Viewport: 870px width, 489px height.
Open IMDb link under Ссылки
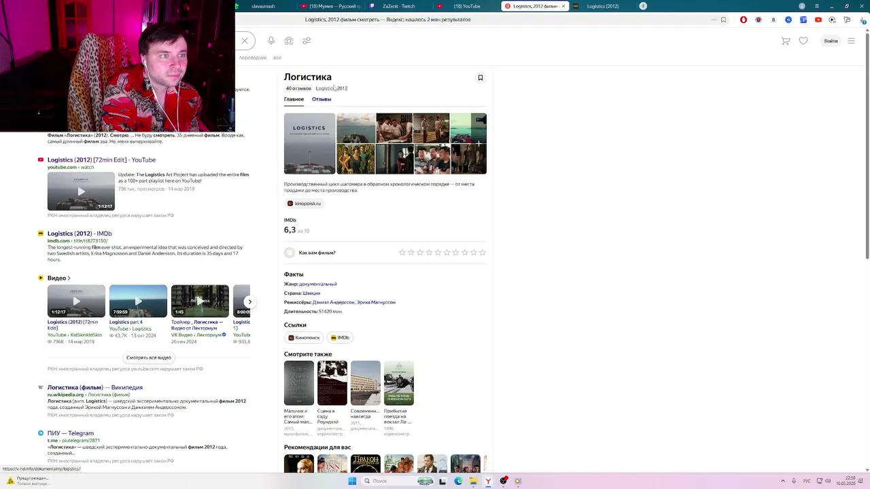[340, 338]
